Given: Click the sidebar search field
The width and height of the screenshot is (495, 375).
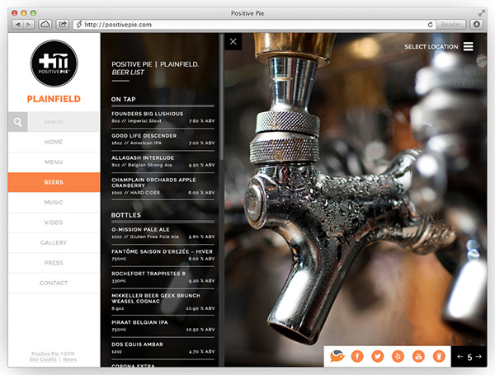Looking at the screenshot, I should (64, 122).
